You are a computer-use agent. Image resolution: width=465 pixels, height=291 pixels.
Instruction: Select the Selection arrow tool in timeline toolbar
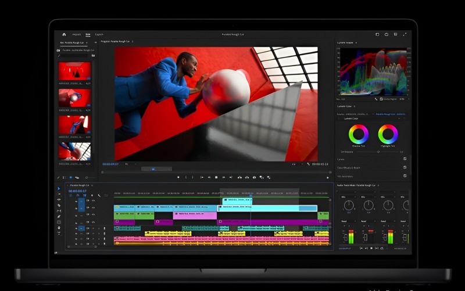59,188
